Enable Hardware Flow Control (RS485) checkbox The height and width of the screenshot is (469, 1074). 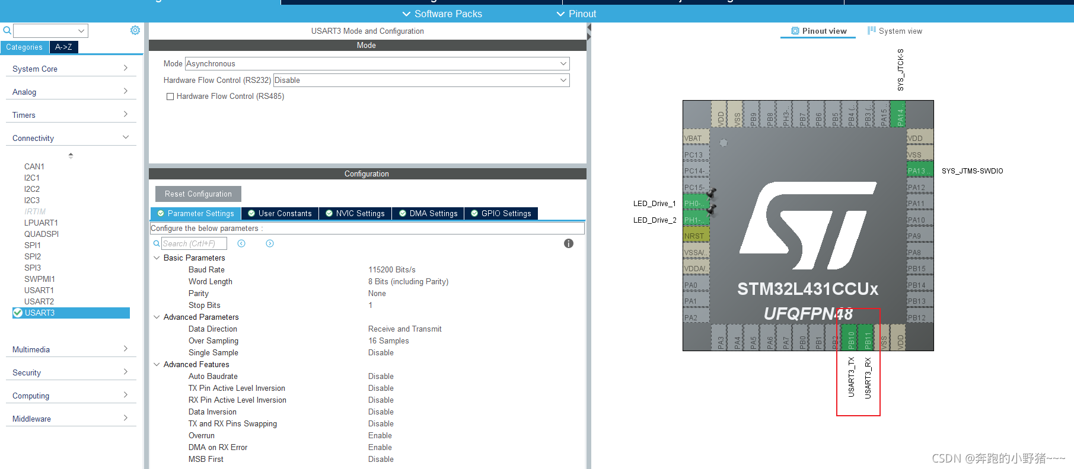pos(170,97)
